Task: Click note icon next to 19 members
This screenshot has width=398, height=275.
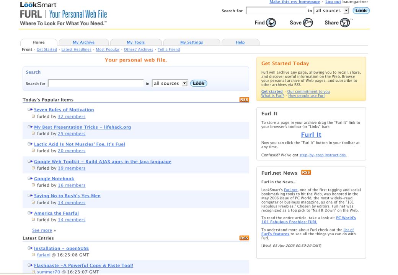Action: 33,168
